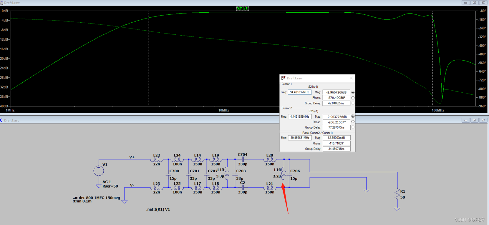The image size is (489, 225).
Task: Click the Cursor 1 Mag value field
Action: pos(336,92)
